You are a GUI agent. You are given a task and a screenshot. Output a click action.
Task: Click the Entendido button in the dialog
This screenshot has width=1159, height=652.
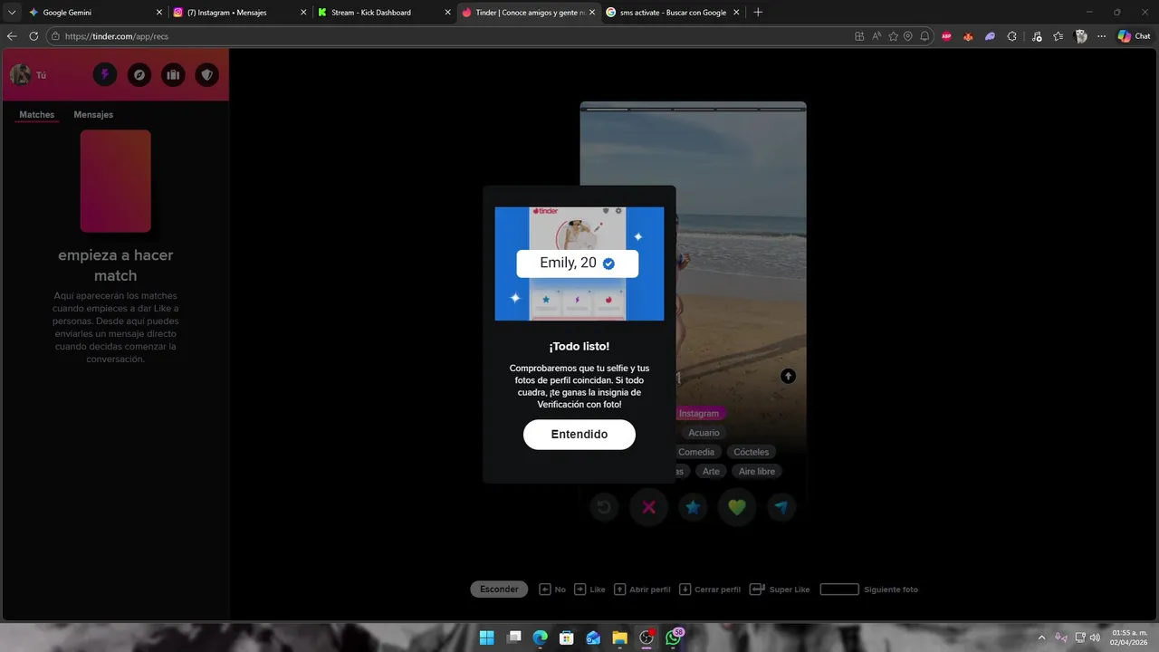(579, 435)
